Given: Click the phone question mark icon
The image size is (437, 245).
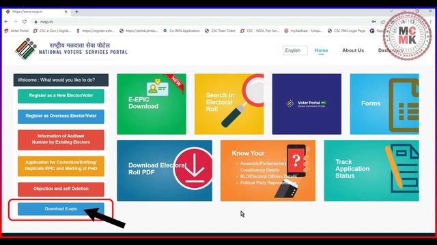Looking at the screenshot, I should click(x=297, y=161).
